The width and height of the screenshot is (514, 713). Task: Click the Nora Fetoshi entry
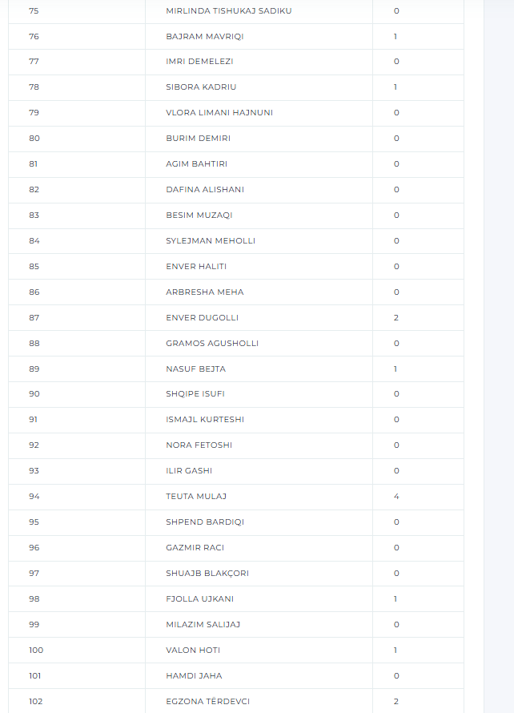click(199, 445)
